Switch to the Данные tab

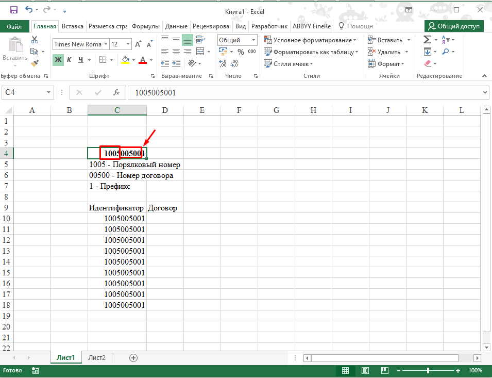tap(176, 26)
